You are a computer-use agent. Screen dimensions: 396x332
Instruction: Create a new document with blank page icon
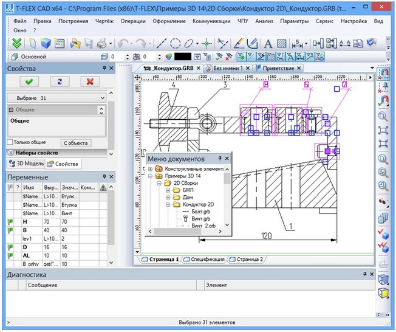pyautogui.click(x=32, y=44)
